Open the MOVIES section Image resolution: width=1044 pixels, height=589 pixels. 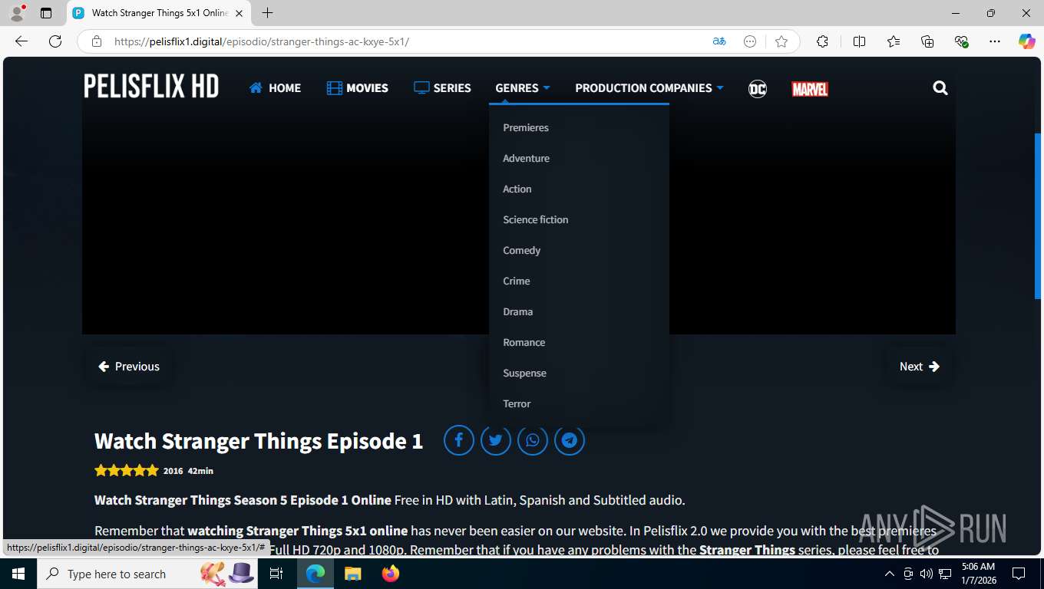[358, 88]
